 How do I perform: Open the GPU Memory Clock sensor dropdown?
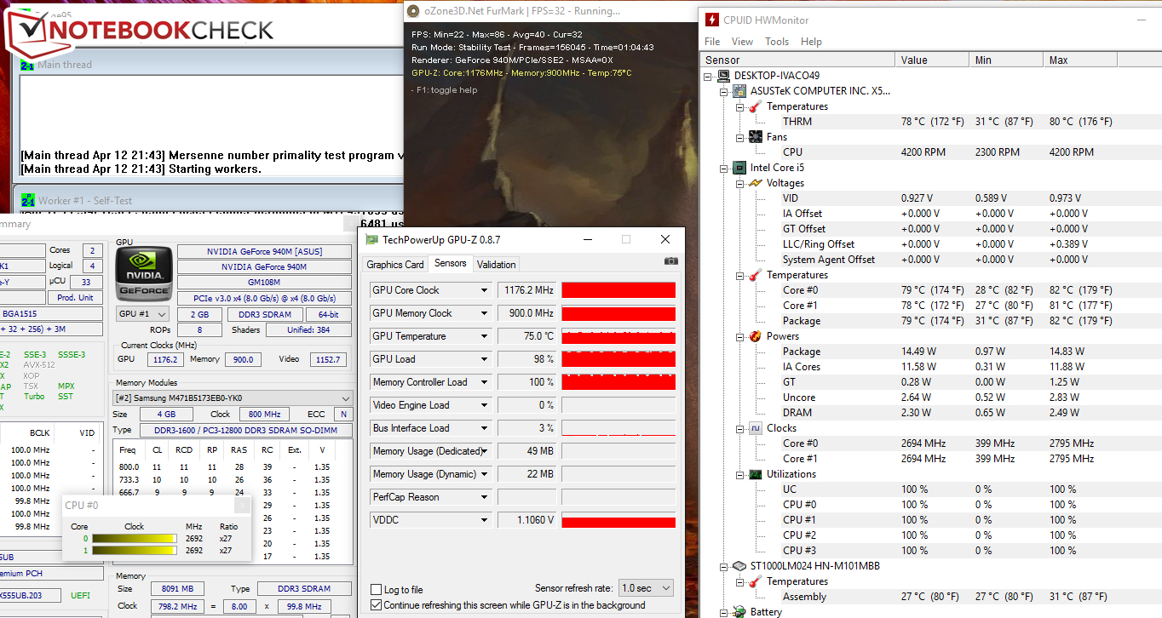(x=485, y=313)
